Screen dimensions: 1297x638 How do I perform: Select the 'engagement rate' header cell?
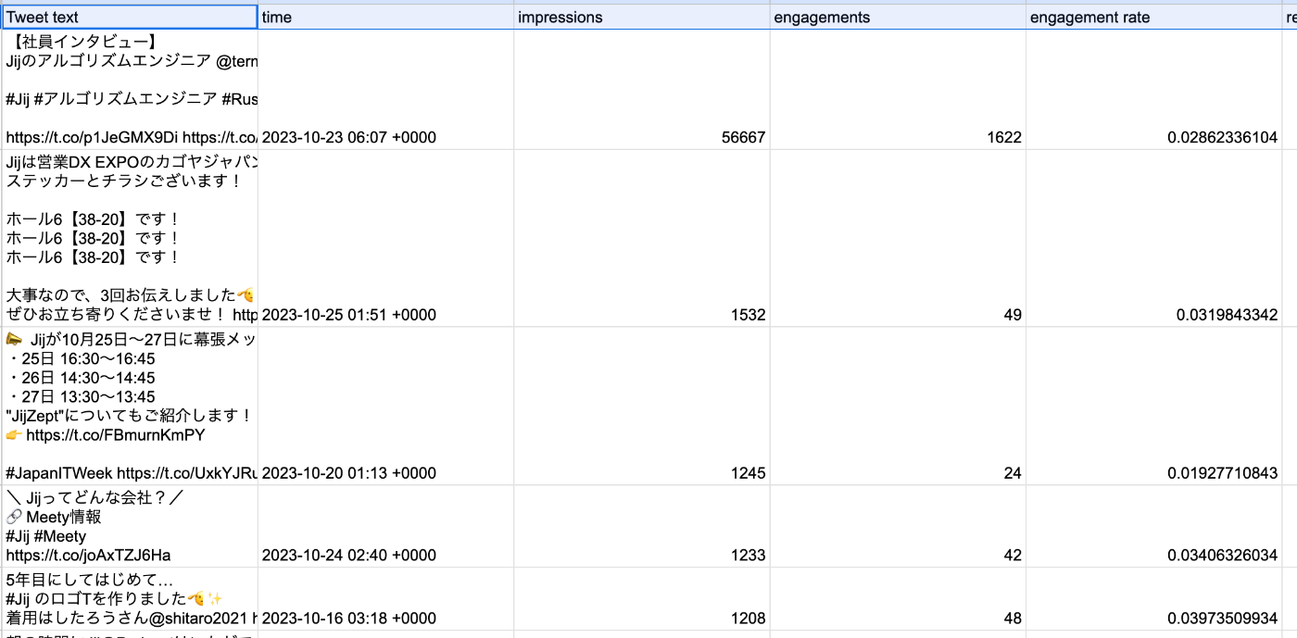click(x=1153, y=17)
